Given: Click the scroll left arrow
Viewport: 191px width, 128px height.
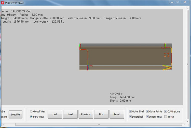Looking at the screenshot, I should (3, 125).
